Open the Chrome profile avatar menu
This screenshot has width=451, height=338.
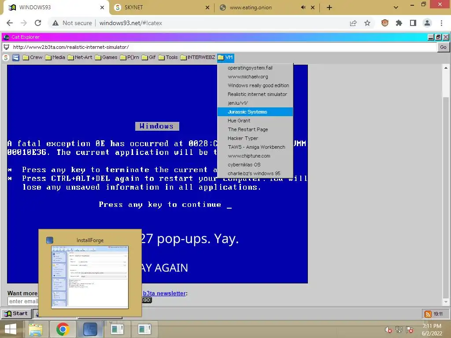[427, 23]
